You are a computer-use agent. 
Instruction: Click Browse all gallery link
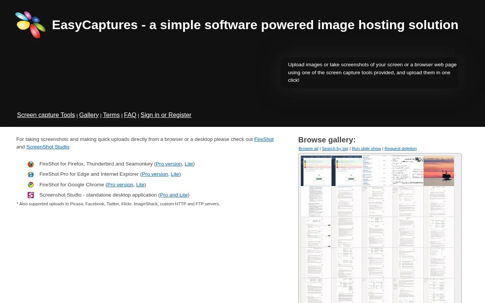308,148
